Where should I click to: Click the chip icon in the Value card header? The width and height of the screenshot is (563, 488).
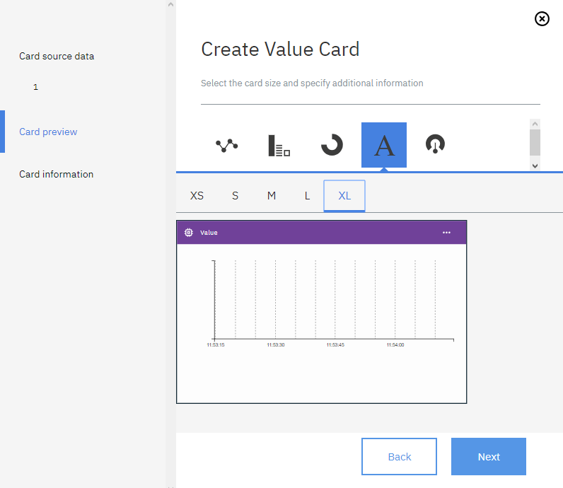[x=189, y=232]
